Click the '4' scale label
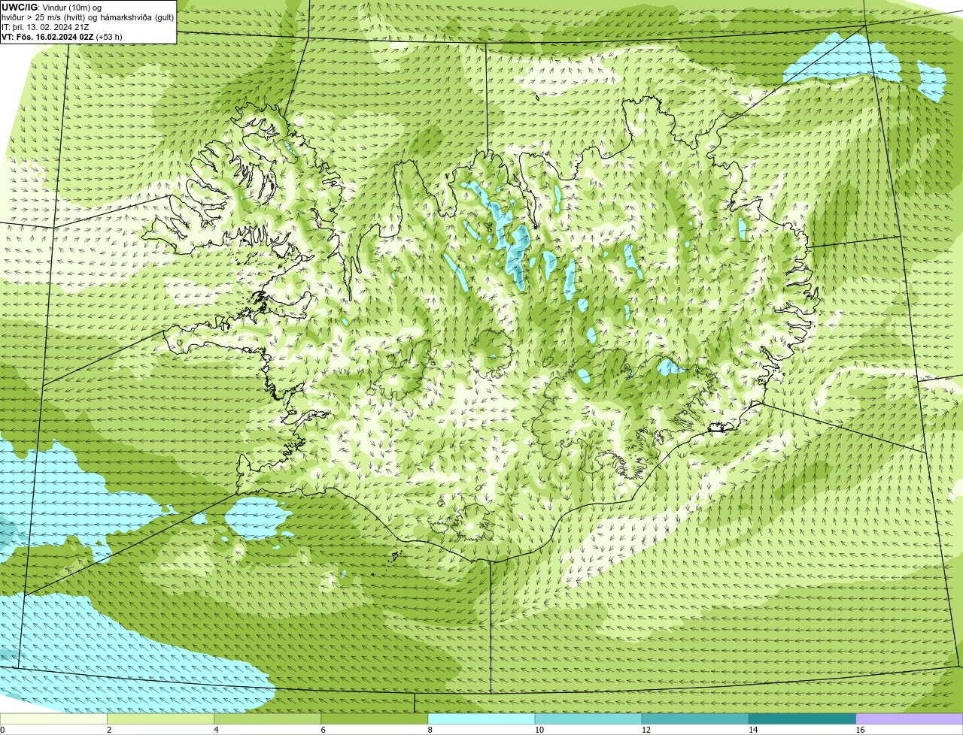 tap(216, 730)
